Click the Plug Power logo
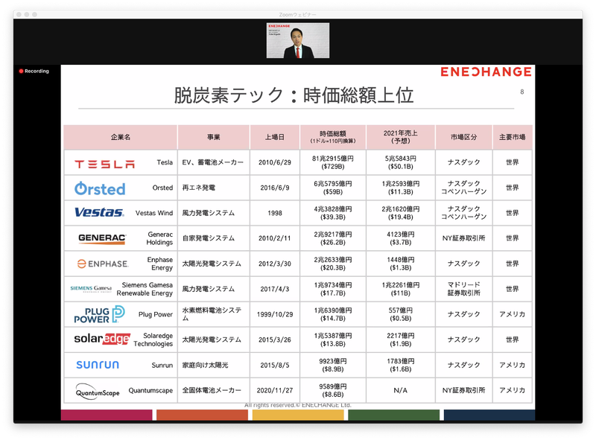596x440 pixels. [99, 315]
